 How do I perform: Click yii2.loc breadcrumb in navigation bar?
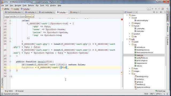(6, 9)
